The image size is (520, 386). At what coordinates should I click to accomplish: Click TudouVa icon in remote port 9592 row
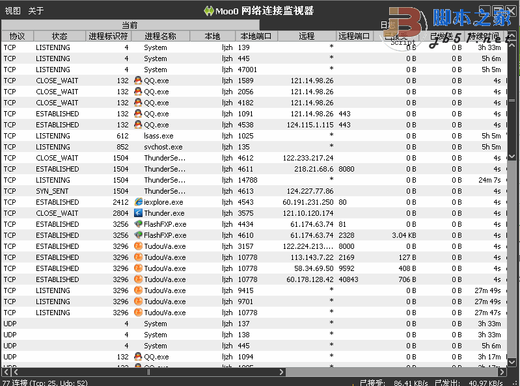pyautogui.click(x=138, y=268)
